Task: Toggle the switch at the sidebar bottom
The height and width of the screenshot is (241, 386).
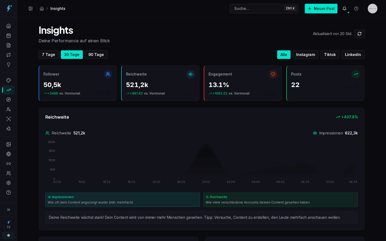Action: point(8,235)
